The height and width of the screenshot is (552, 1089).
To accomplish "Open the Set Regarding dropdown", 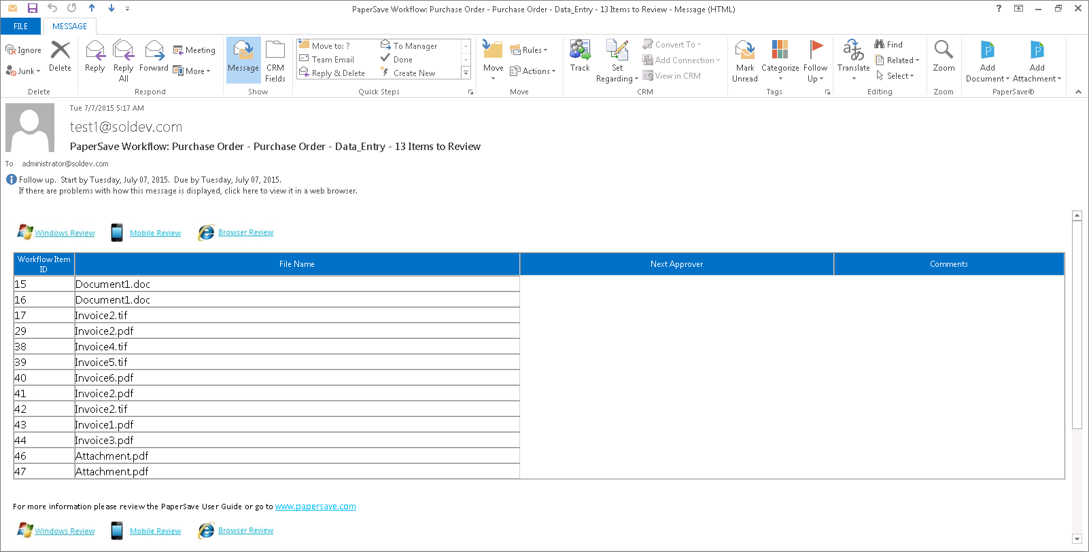I will pos(617,73).
